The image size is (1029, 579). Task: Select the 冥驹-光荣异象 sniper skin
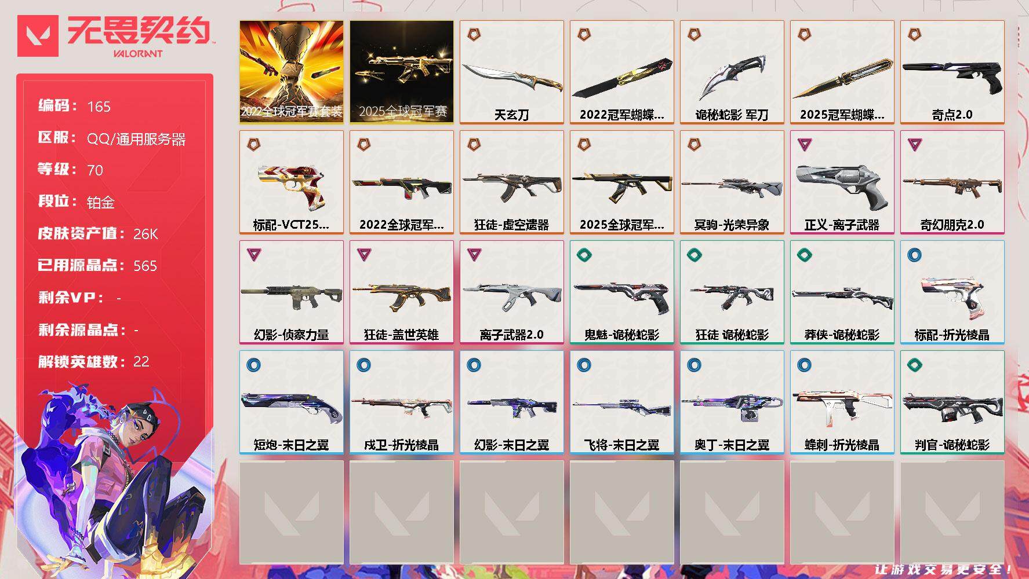point(732,182)
